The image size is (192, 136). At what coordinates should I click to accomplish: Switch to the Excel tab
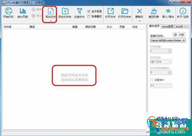pos(179,26)
